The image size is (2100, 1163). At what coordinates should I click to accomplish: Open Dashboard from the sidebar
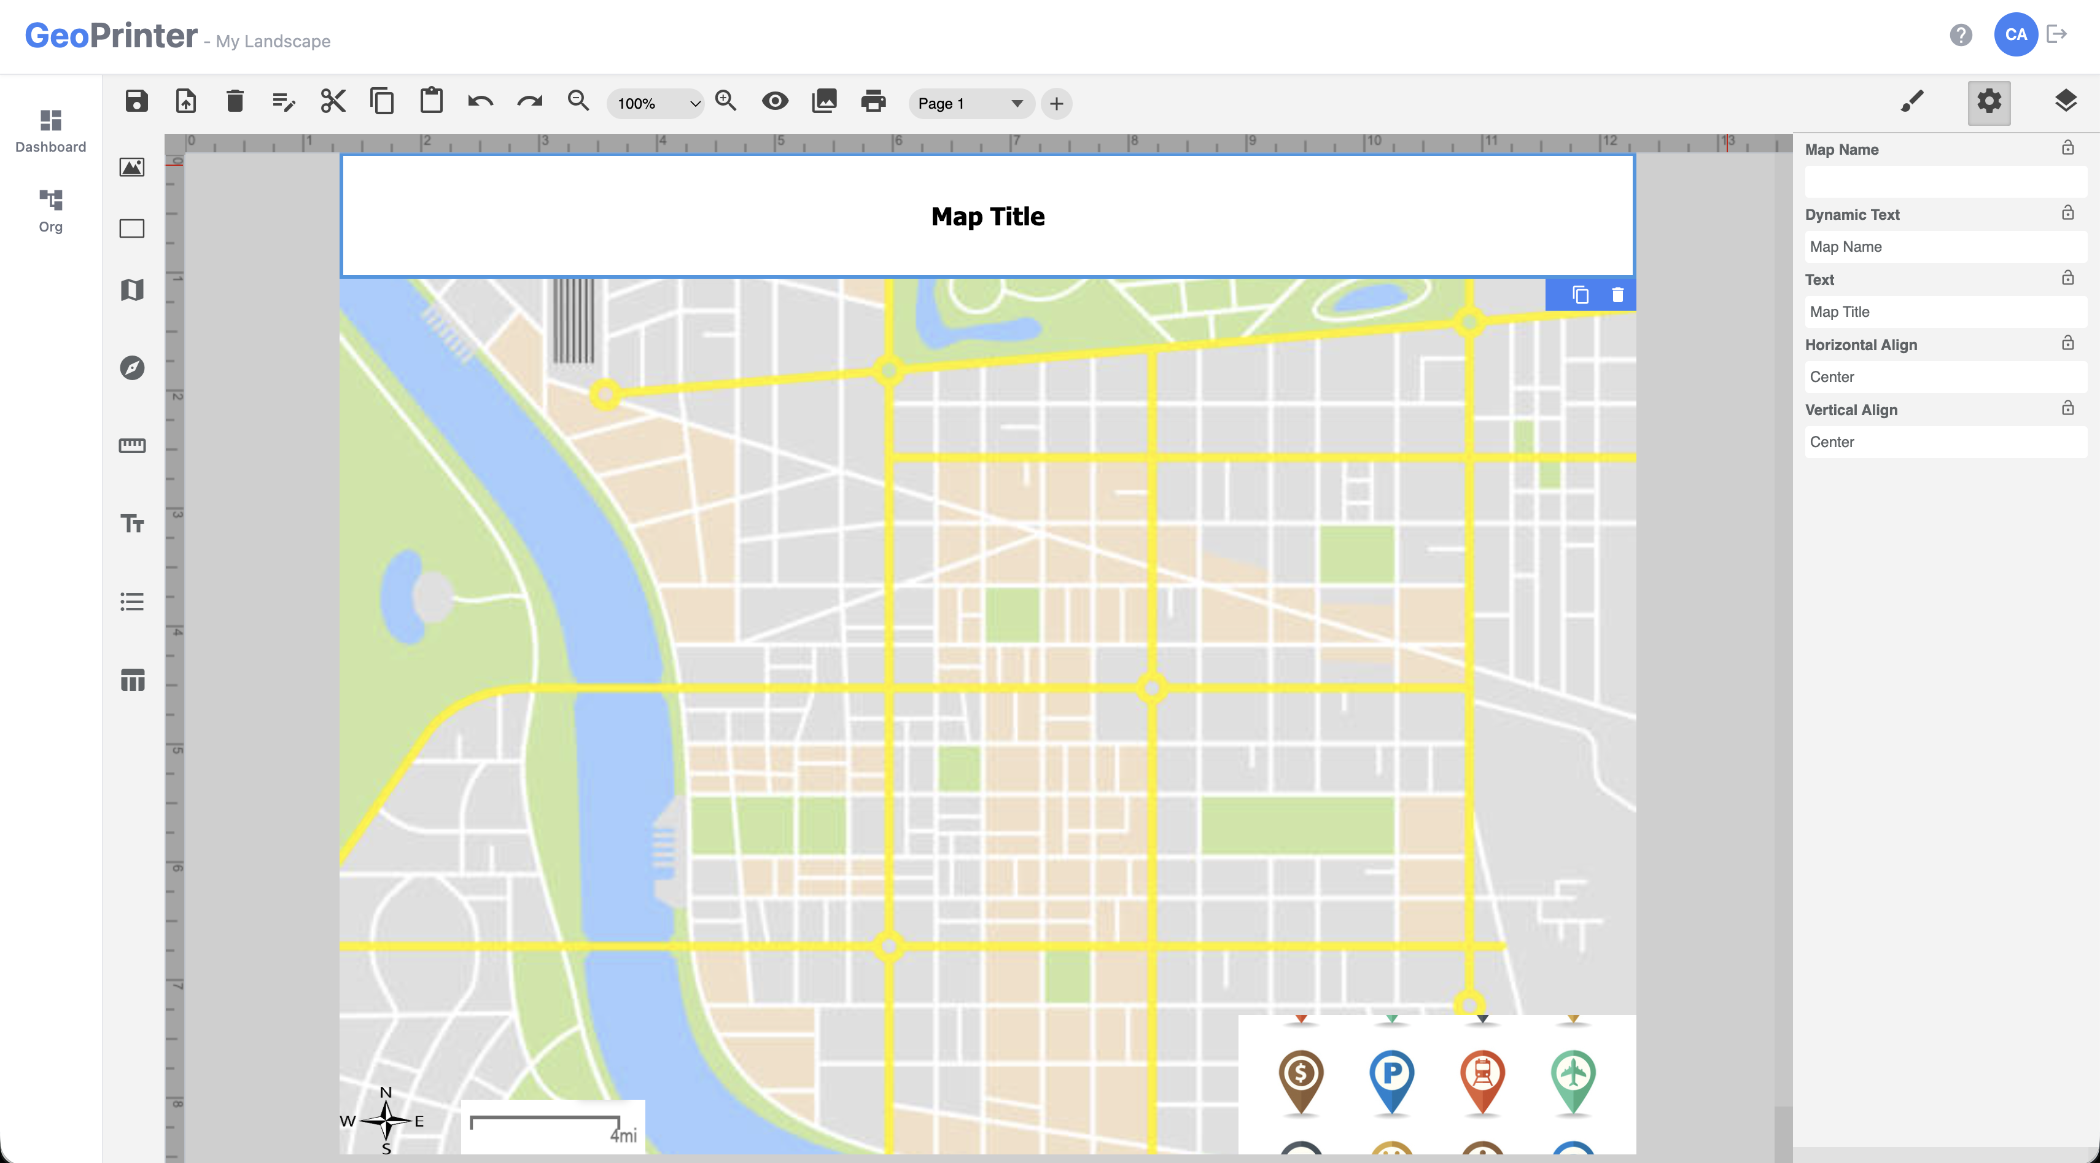[50, 130]
